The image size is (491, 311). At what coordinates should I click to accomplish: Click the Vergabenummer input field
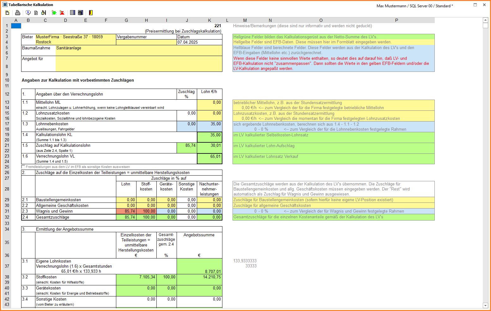pyautogui.click(x=146, y=42)
